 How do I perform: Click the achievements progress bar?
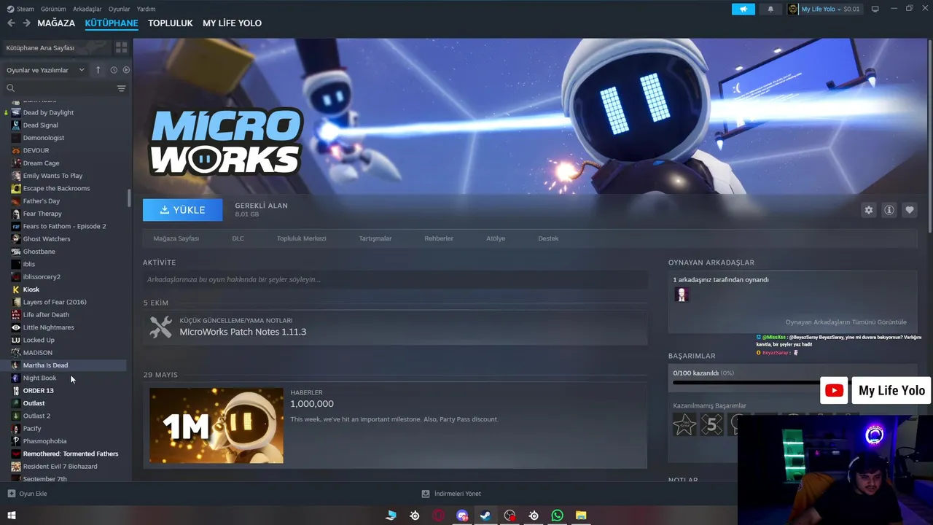click(792, 382)
